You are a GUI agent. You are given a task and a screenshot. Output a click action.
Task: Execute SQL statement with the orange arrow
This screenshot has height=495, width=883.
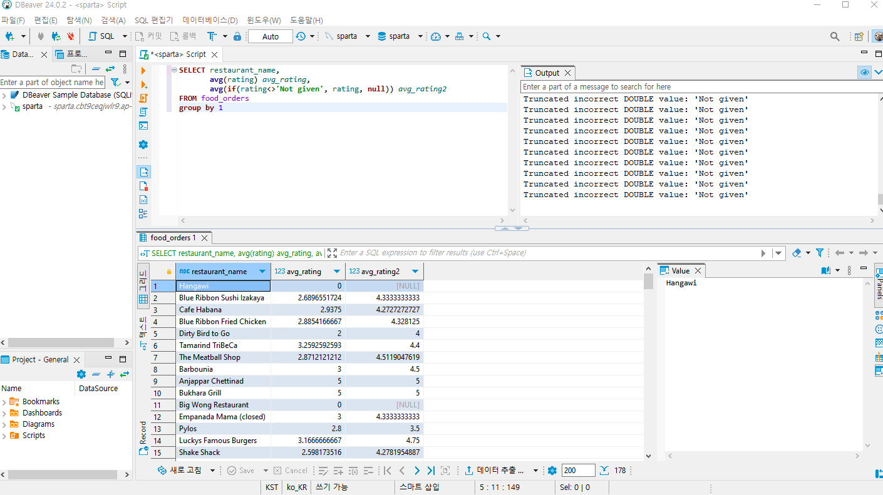click(x=143, y=71)
